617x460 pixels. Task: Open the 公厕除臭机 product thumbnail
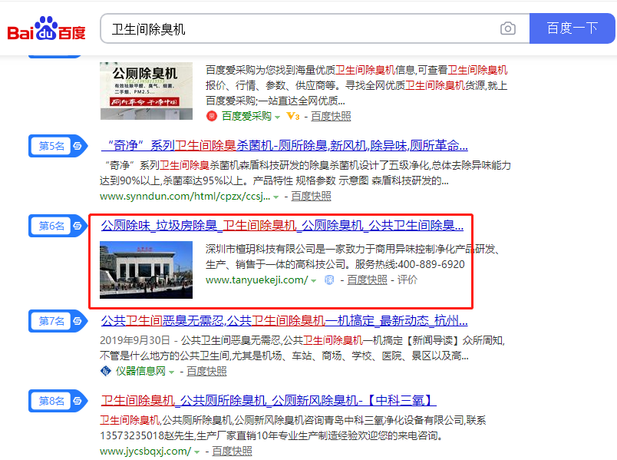147,91
